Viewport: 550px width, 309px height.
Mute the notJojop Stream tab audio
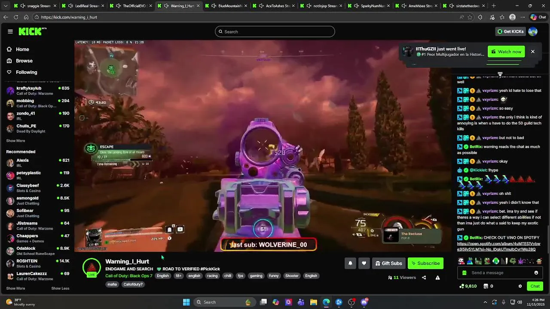click(309, 6)
